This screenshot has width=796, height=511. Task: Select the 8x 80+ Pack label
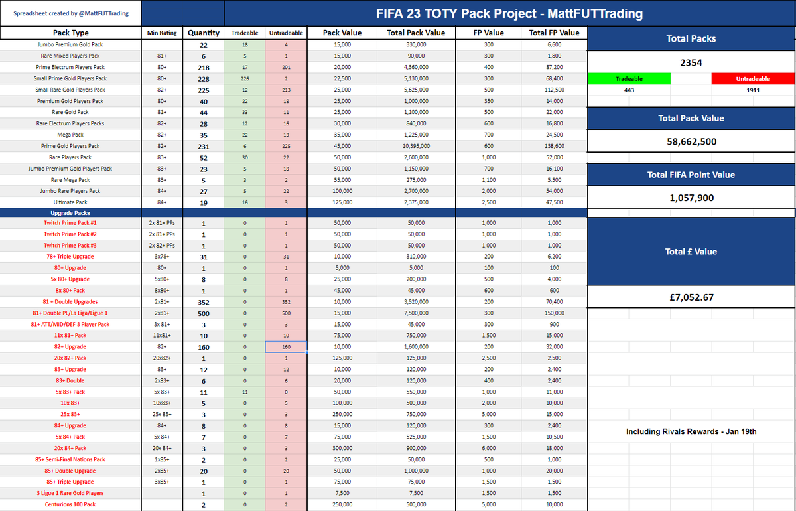click(x=70, y=291)
